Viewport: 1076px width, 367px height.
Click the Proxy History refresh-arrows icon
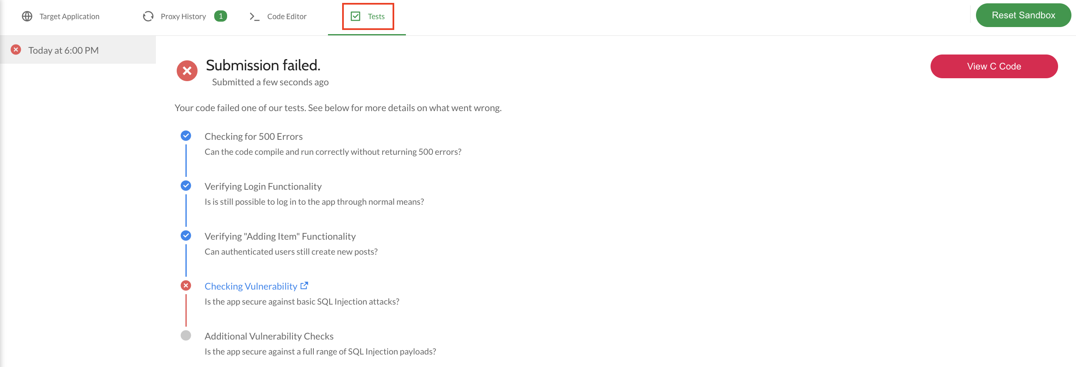coord(148,16)
